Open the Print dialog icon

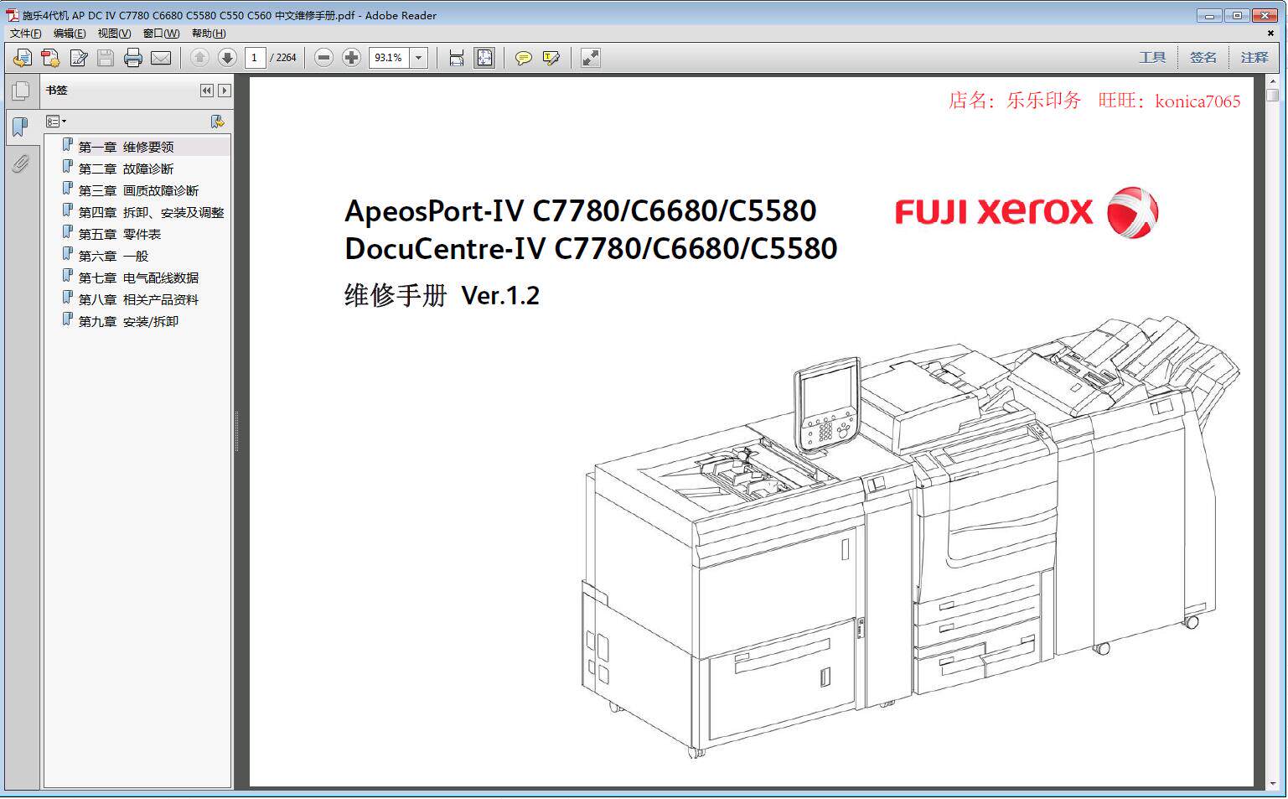[132, 57]
